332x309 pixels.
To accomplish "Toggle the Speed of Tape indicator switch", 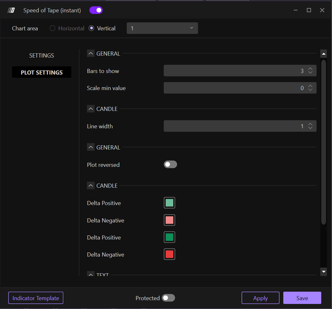I will point(96,10).
